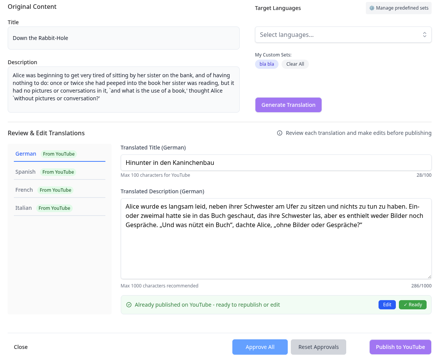Click Clear All custom sets
The height and width of the screenshot is (357, 437).
coord(295,64)
